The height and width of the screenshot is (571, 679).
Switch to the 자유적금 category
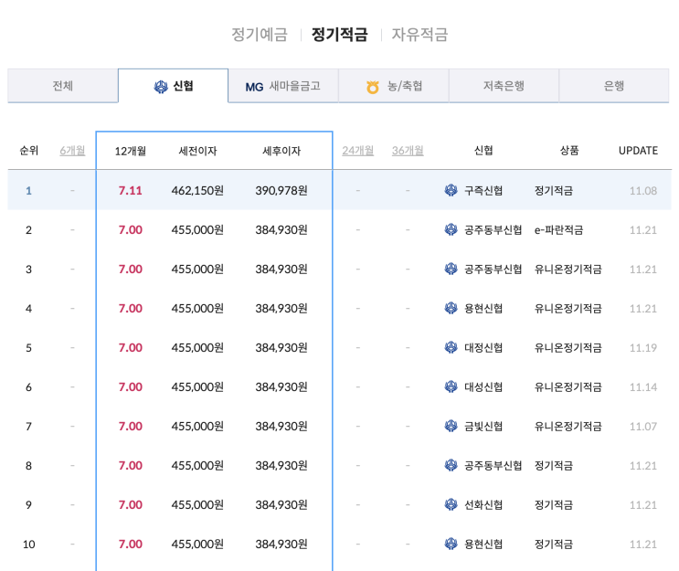coord(419,34)
